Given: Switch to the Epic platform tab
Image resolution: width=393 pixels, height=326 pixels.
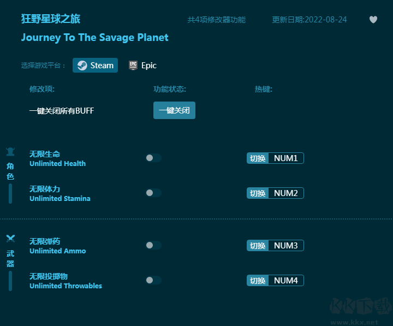Looking at the screenshot, I should pos(142,66).
